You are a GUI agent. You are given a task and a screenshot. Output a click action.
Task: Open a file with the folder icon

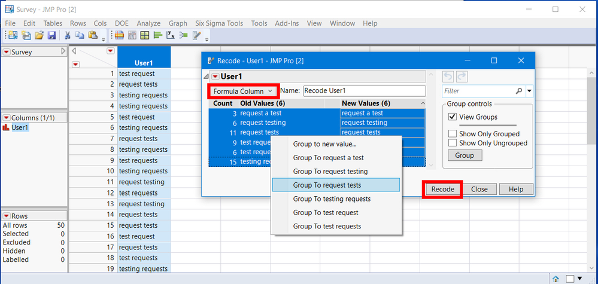39,35
